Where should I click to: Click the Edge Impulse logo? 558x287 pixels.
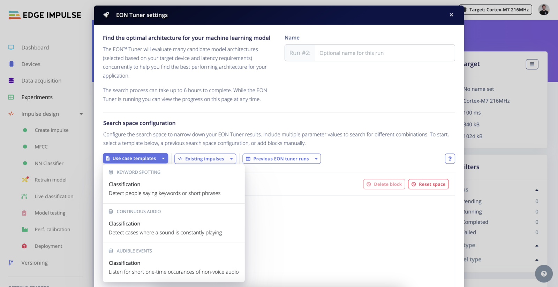(x=45, y=15)
